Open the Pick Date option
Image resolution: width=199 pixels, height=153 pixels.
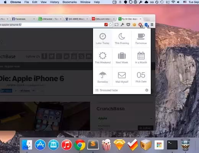point(141,77)
